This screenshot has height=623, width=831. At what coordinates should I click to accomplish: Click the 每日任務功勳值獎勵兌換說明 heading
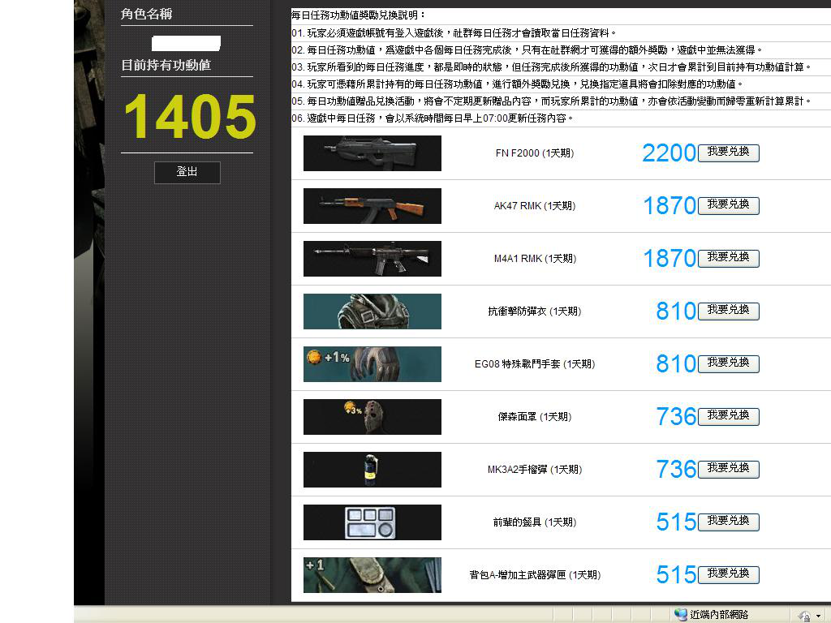358,15
